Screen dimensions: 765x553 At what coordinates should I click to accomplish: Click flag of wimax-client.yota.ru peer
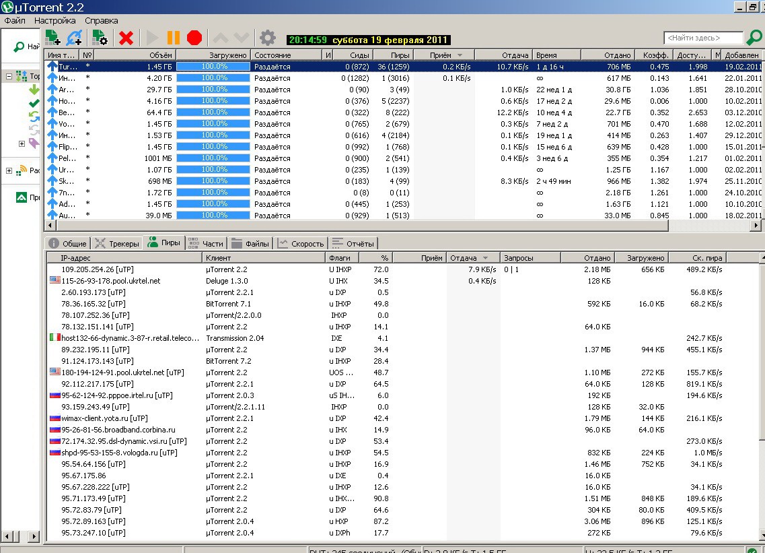(54, 418)
